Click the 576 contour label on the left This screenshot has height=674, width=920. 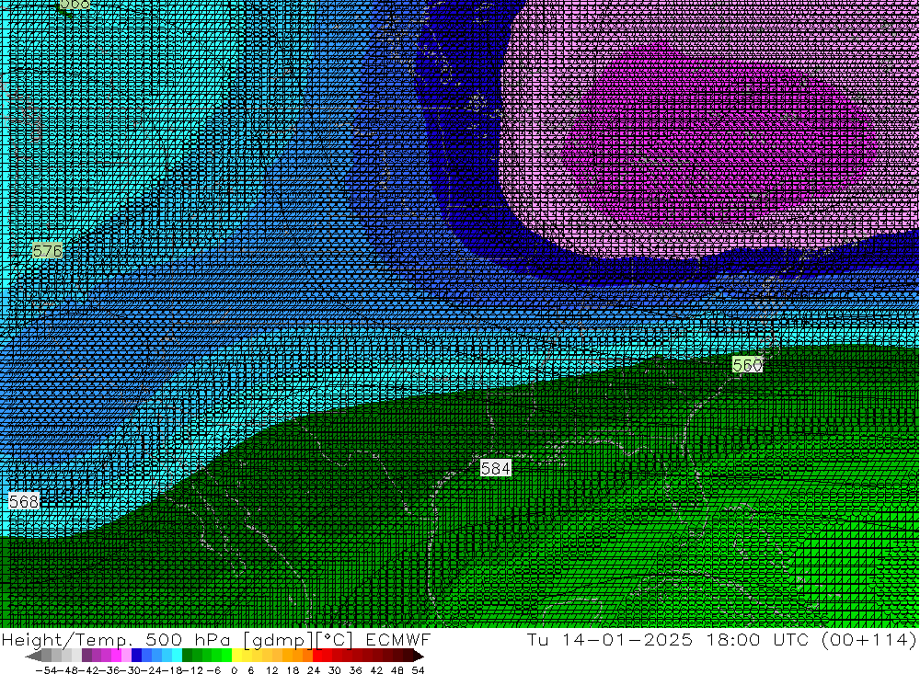(x=48, y=251)
